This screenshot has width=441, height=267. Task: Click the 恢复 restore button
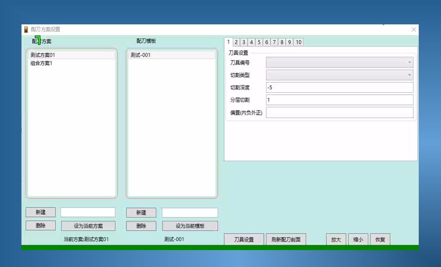click(x=380, y=239)
